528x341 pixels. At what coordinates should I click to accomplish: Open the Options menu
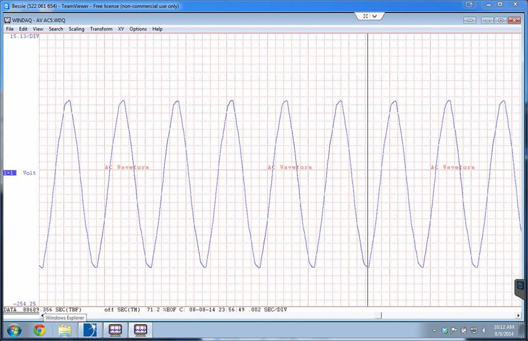pyautogui.click(x=138, y=29)
